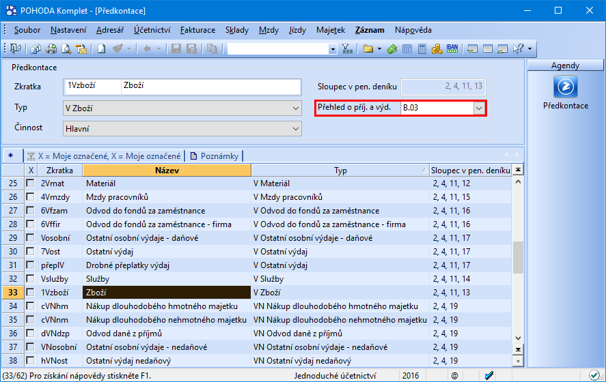Viewport: 606px width, 382px height.
Task: Tick the checkbox for row Vosobní
Action: point(30,237)
